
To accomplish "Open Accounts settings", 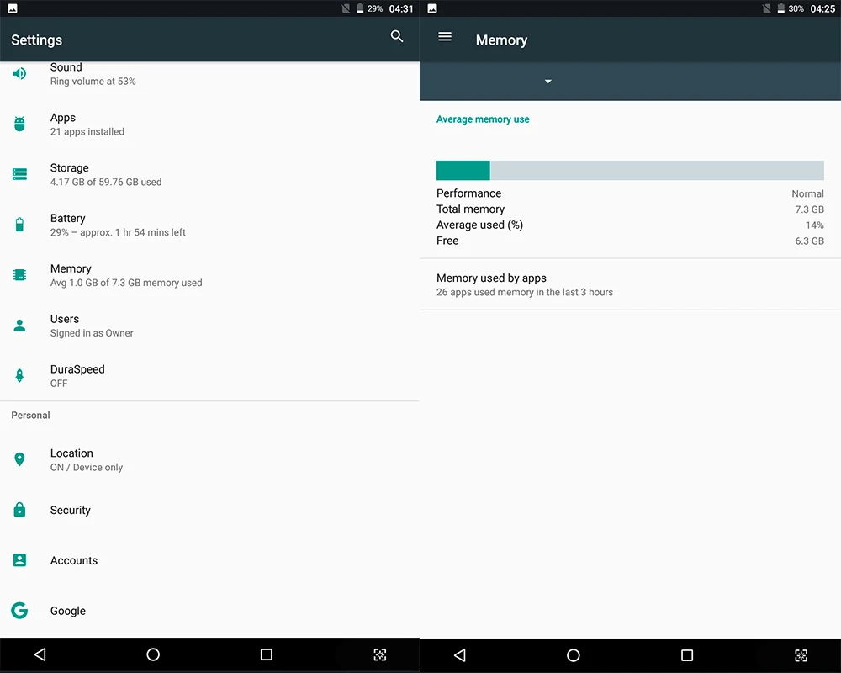I will point(209,560).
